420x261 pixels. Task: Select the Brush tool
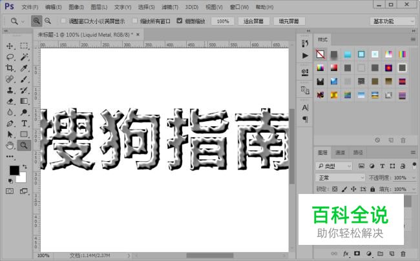point(24,79)
